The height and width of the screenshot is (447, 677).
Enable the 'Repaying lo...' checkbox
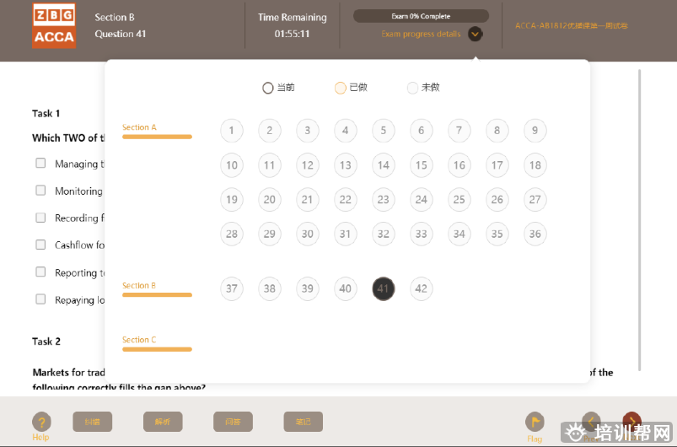click(40, 299)
